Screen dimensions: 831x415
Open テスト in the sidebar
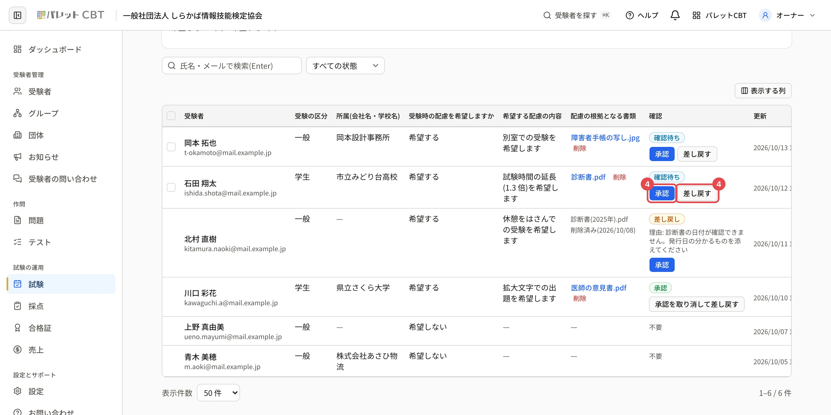[61, 242]
